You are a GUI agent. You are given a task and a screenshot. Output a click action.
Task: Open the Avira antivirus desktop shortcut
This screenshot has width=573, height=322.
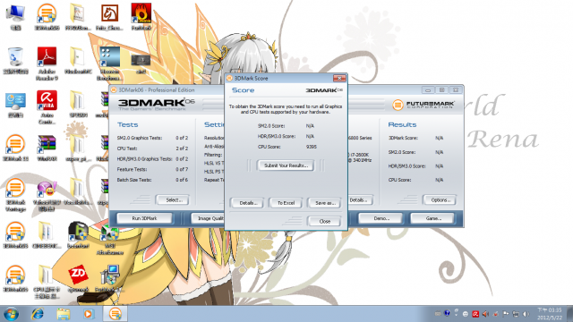(47, 107)
